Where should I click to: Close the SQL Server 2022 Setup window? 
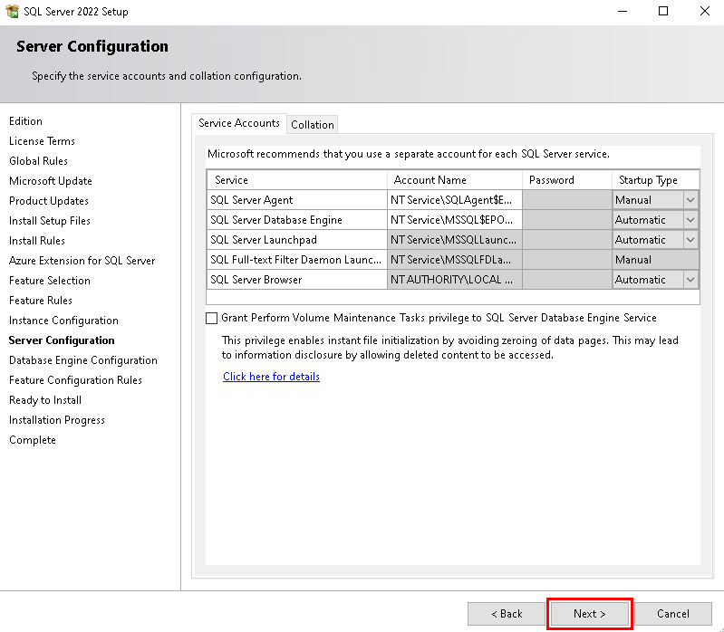705,11
